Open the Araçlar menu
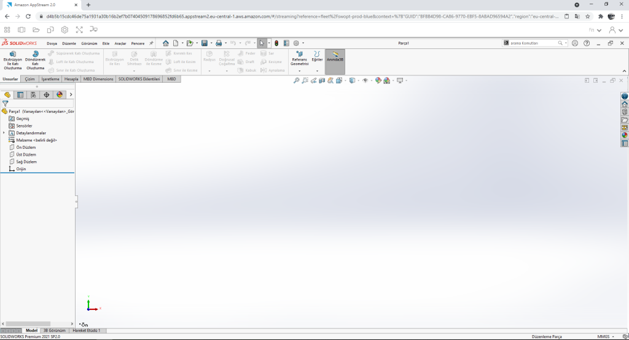 [120, 43]
